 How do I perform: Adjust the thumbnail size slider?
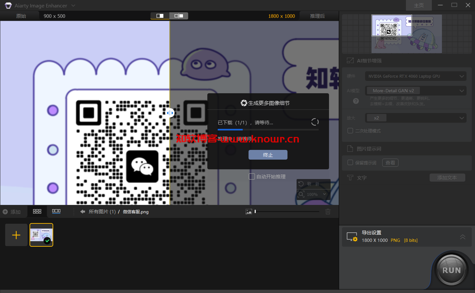(x=287, y=211)
